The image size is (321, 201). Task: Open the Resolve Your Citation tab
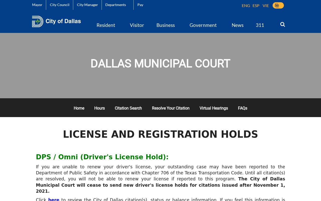click(171, 108)
